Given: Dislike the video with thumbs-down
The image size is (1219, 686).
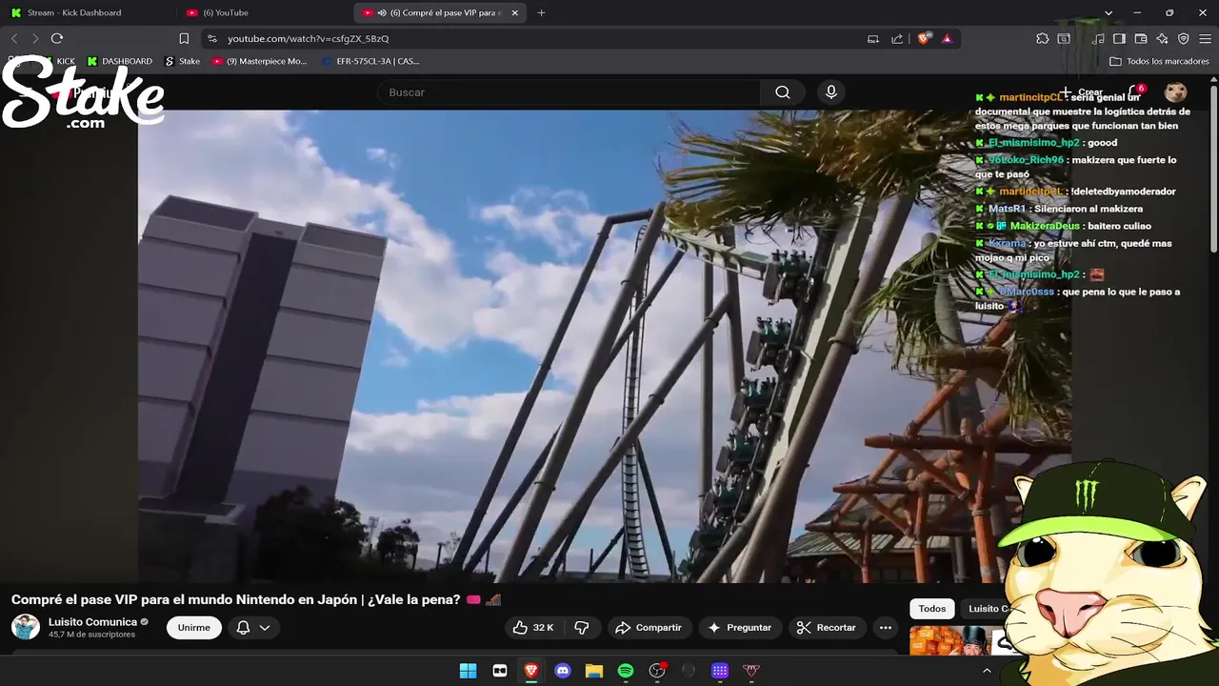Looking at the screenshot, I should (581, 628).
